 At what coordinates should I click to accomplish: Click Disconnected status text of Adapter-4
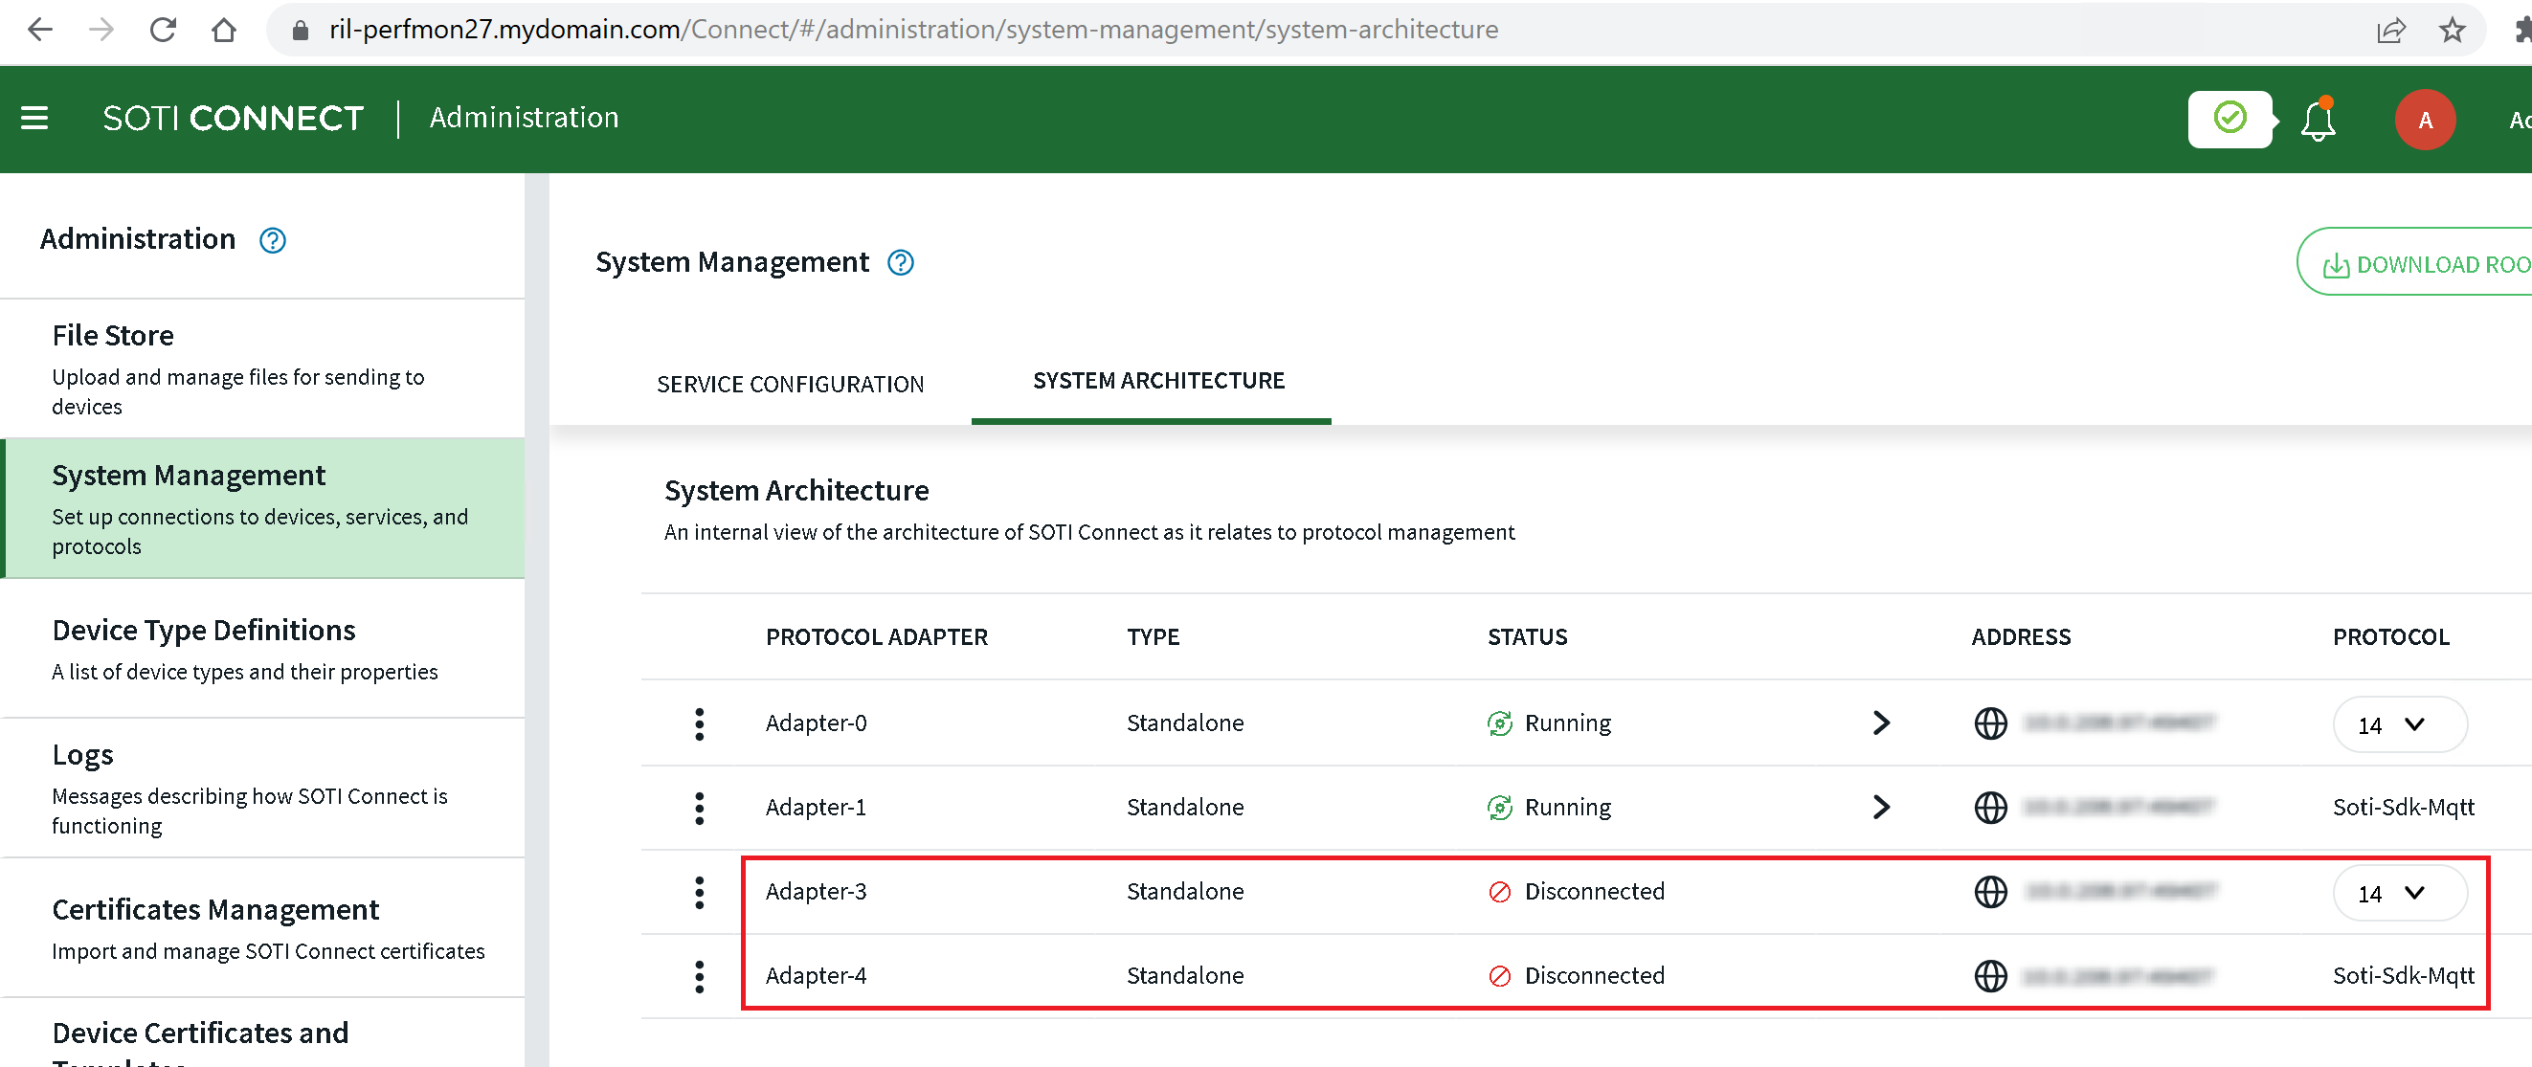coord(1593,977)
